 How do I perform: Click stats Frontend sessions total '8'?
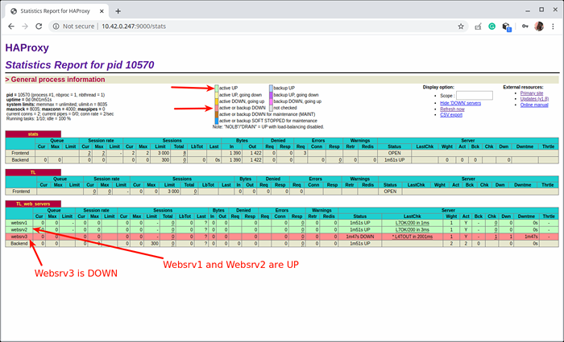point(185,153)
